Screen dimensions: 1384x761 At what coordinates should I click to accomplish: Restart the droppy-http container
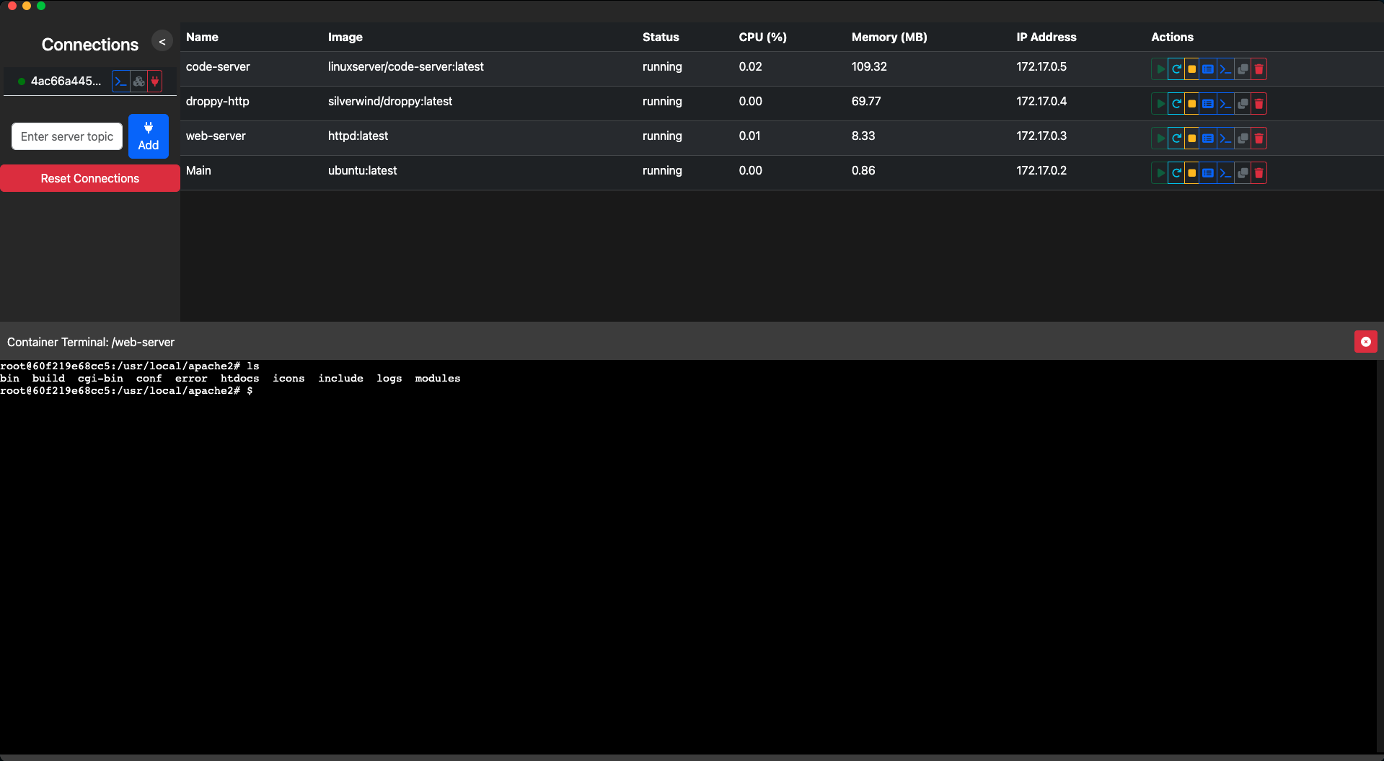click(x=1176, y=104)
